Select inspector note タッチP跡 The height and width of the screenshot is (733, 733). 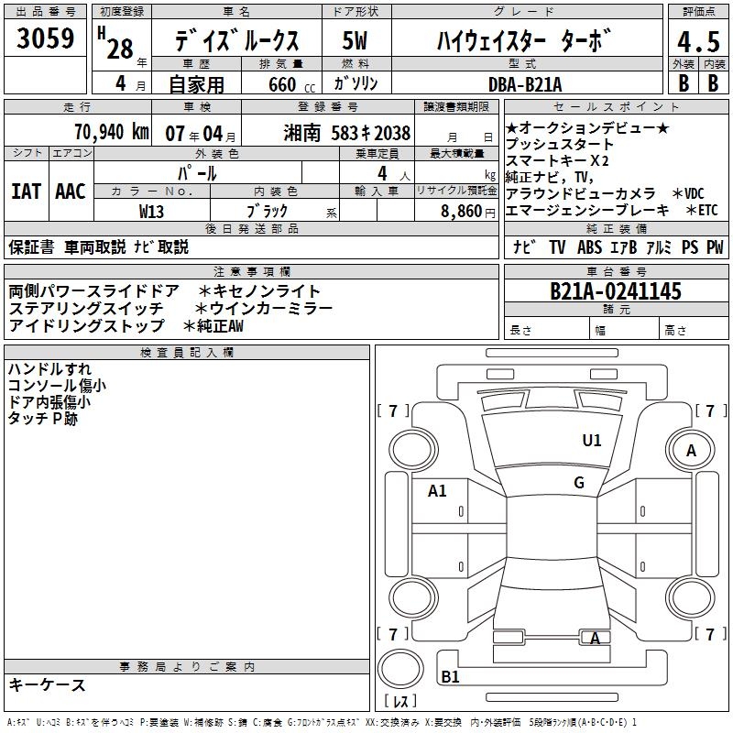(x=42, y=419)
